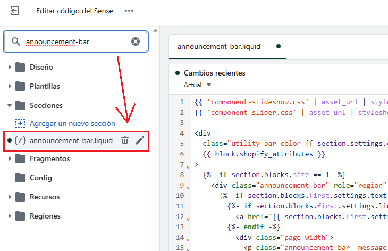Viewport: 388px width, 251px height.
Task: Click the exit editor icon
Action: (x=15, y=11)
